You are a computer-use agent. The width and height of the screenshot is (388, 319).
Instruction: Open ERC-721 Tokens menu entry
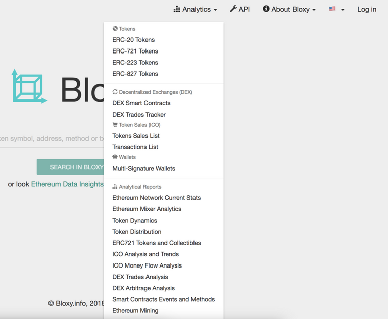pyautogui.click(x=135, y=51)
